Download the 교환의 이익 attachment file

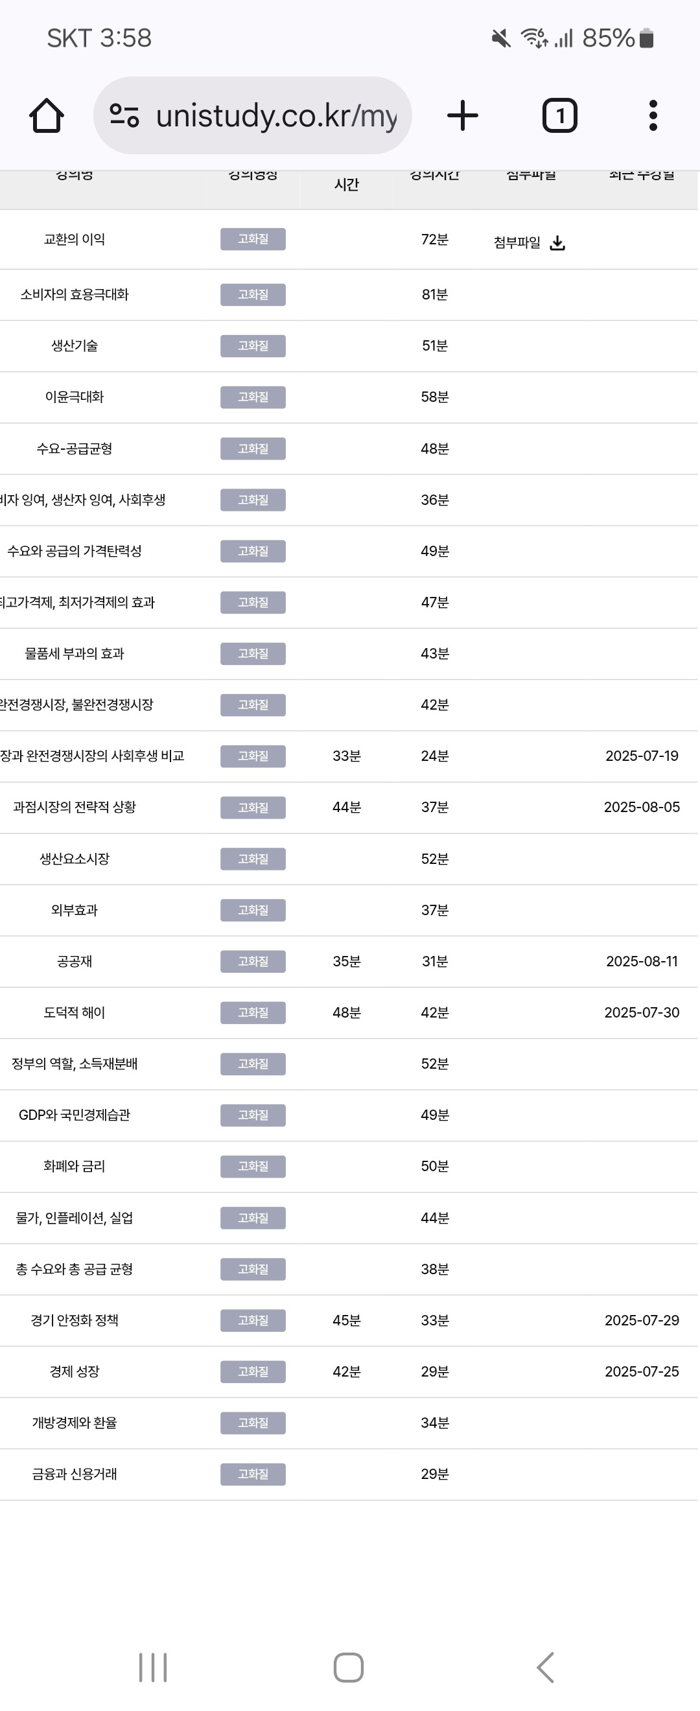click(558, 243)
